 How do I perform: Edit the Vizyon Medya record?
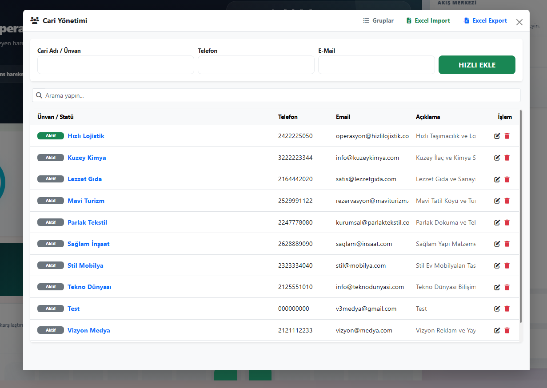click(497, 330)
